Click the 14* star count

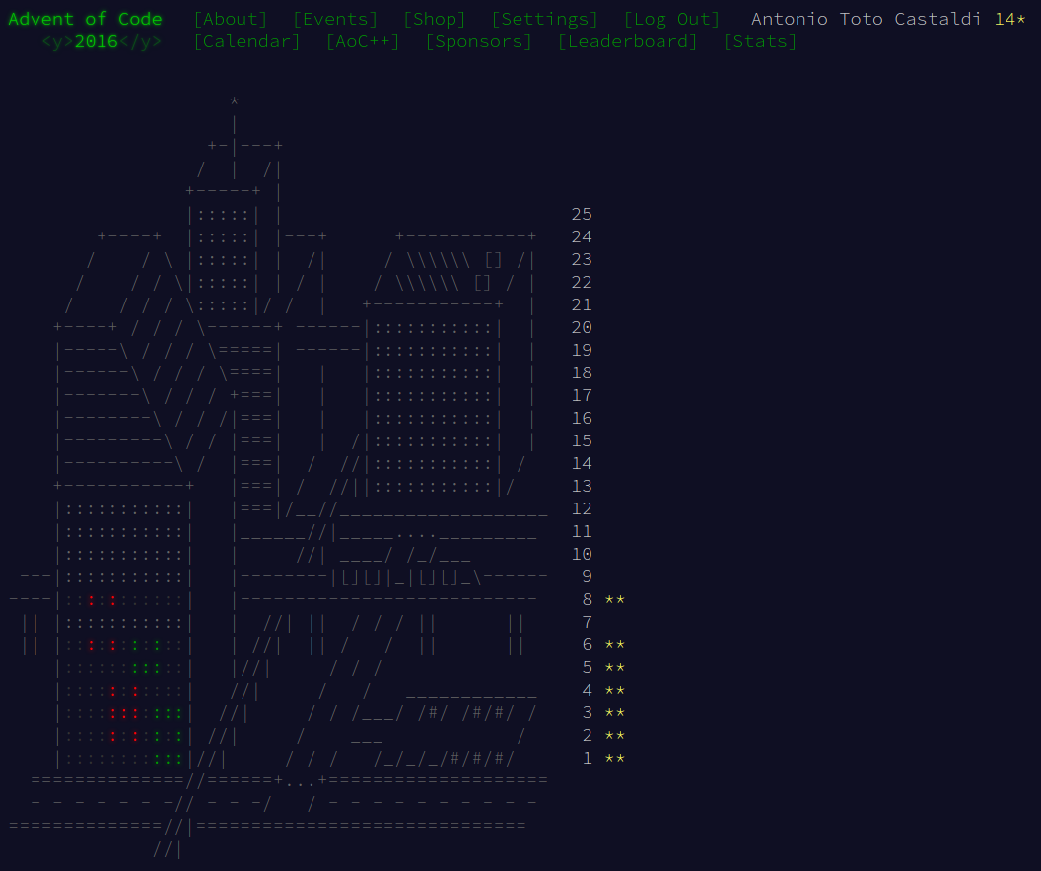pyautogui.click(x=1009, y=19)
